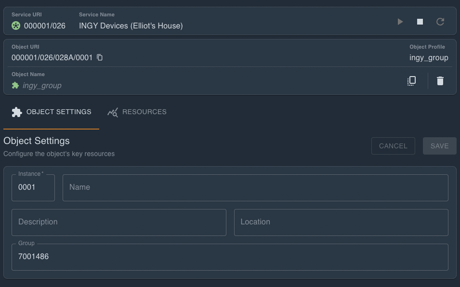Restart the service using the refresh icon
460x287 pixels.
point(440,22)
